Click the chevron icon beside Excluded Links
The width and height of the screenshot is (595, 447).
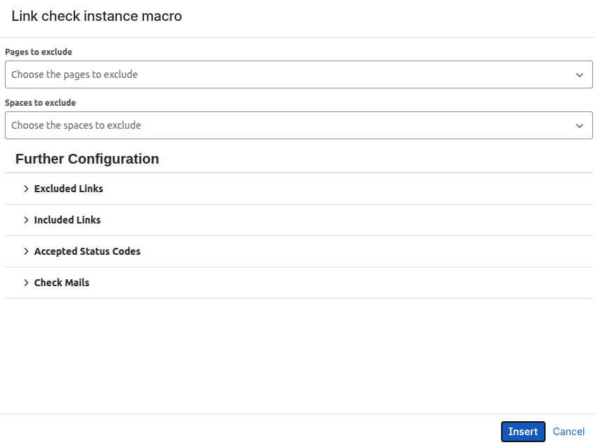pyautogui.click(x=26, y=189)
